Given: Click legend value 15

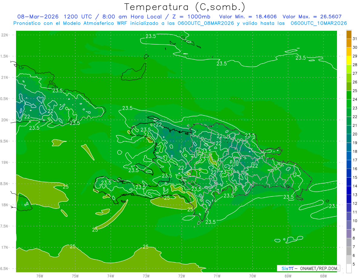Looking at the screenshot, I should 355,177.
